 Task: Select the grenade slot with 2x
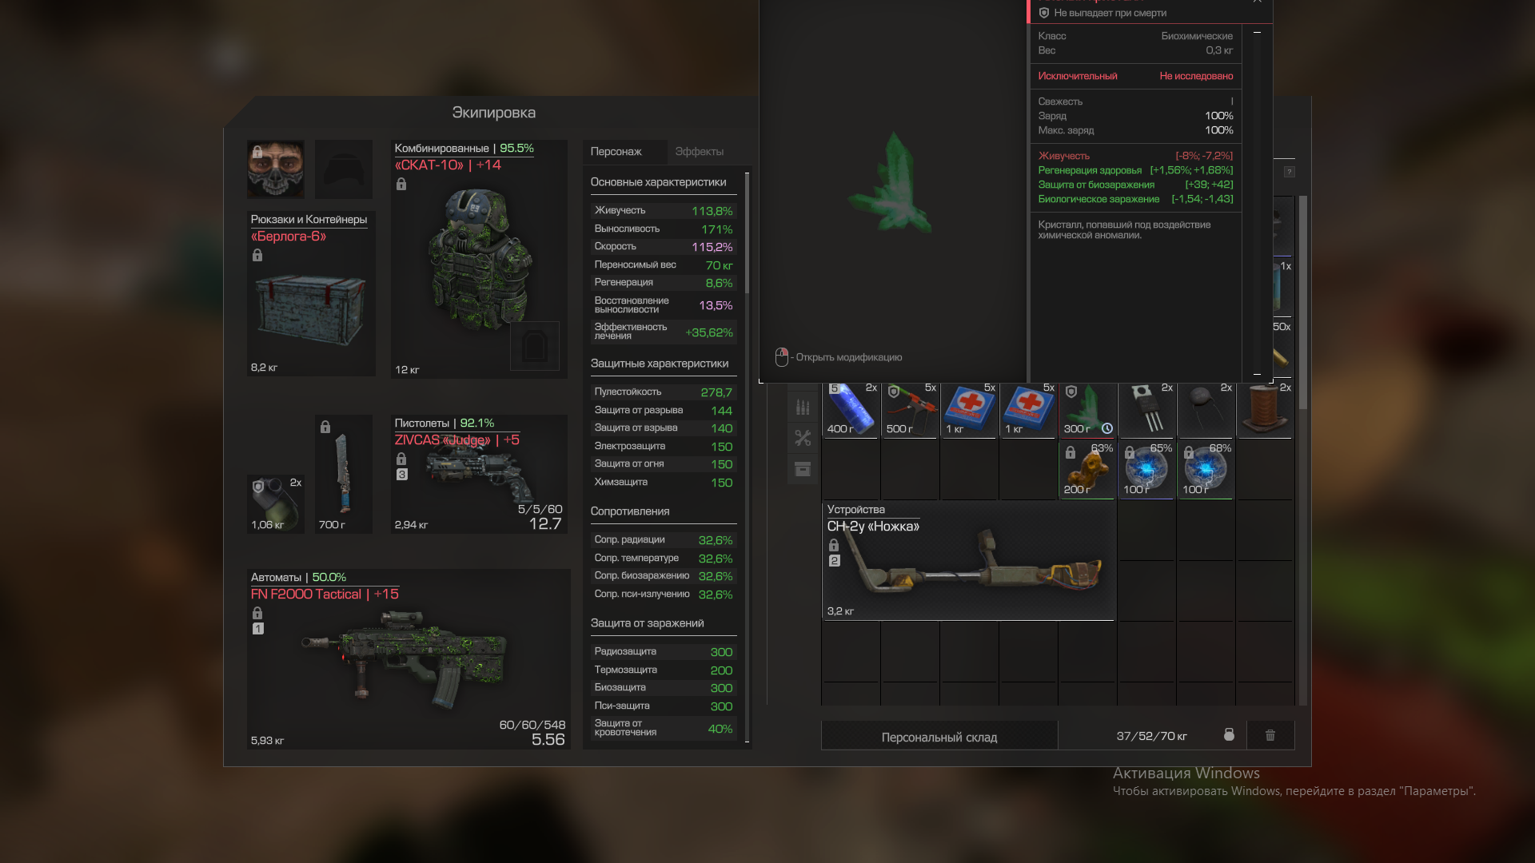[x=275, y=503]
